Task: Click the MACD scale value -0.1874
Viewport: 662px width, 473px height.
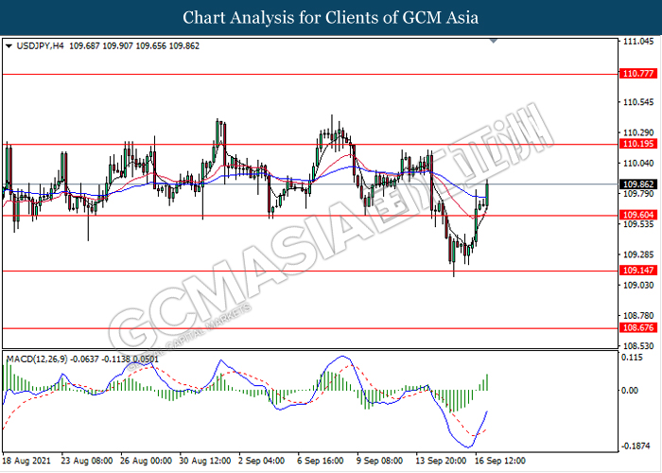Action: (x=636, y=446)
